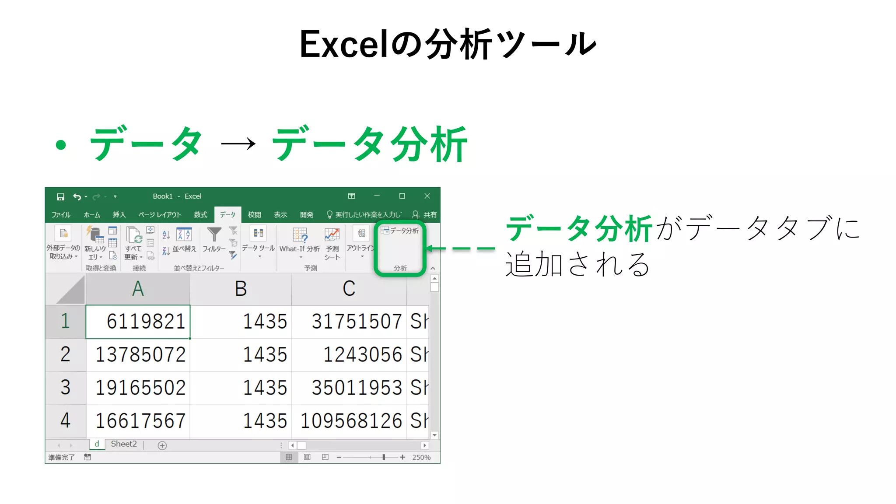Viewport: 896px width, 504px height.
Task: Switch to the Sheet2 sheet tab
Action: pos(124,444)
